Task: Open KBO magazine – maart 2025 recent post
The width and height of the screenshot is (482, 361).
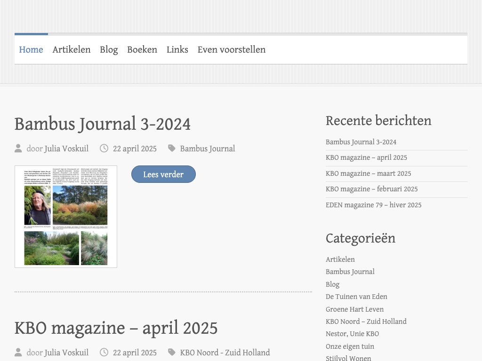Action: [368, 173]
